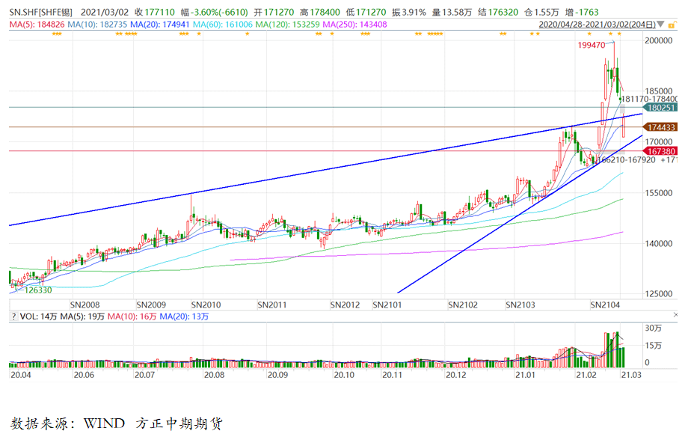Click the question mark beside VOL indicator
The width and height of the screenshot is (691, 434).
[13, 317]
